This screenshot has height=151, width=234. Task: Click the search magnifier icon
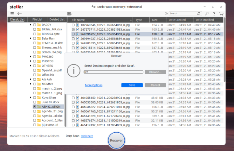coord(199,14)
